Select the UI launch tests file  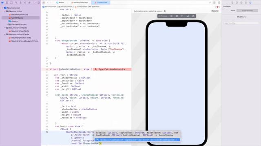pyautogui.click(x=24, y=41)
